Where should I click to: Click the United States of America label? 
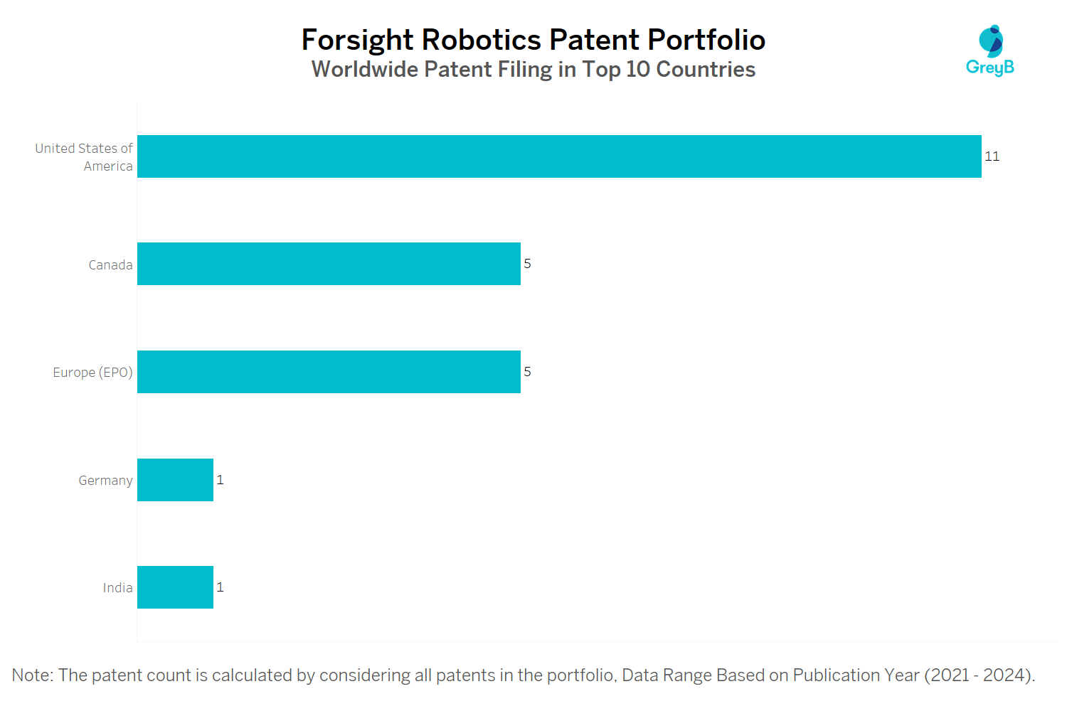[x=84, y=157]
